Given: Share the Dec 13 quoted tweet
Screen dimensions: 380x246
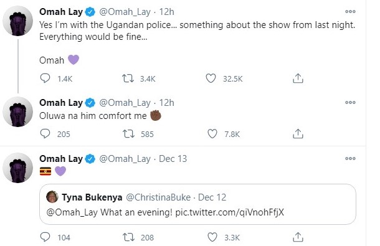Looking at the screenshot, I should click(298, 237).
